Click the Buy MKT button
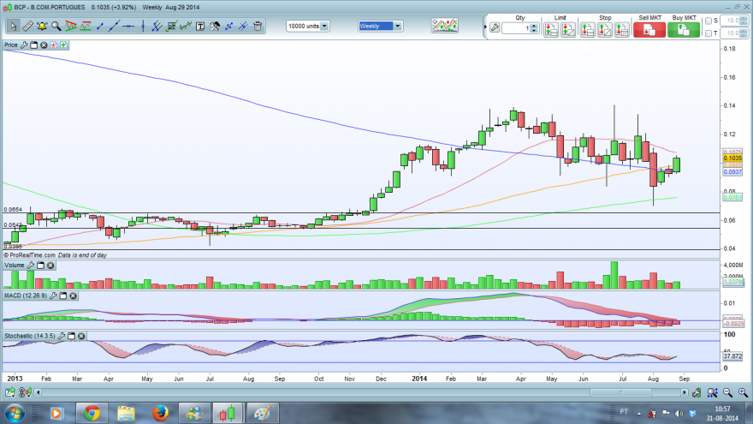Image resolution: width=753 pixels, height=424 pixels. [684, 29]
